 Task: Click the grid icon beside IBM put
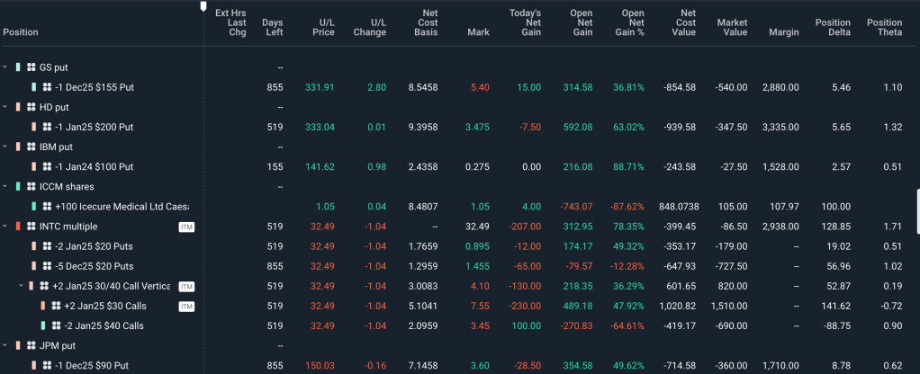(32, 147)
